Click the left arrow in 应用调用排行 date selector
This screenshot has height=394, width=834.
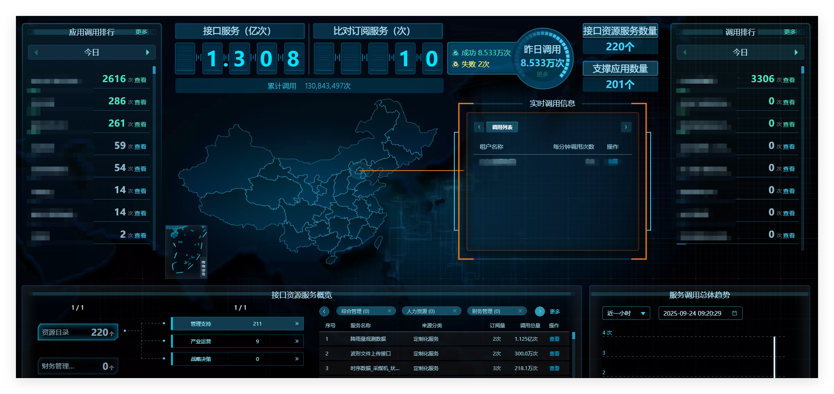pos(36,52)
